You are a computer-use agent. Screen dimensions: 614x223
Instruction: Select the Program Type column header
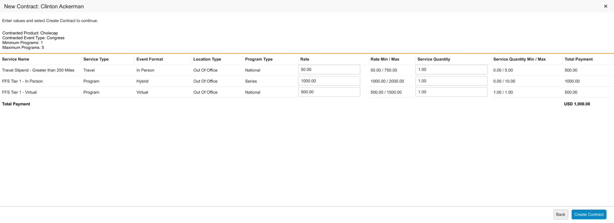pos(259,59)
